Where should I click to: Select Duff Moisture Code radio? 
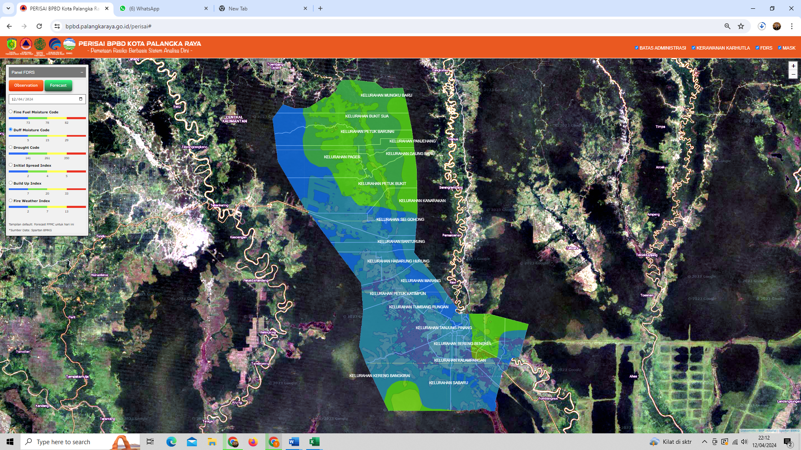click(x=11, y=130)
